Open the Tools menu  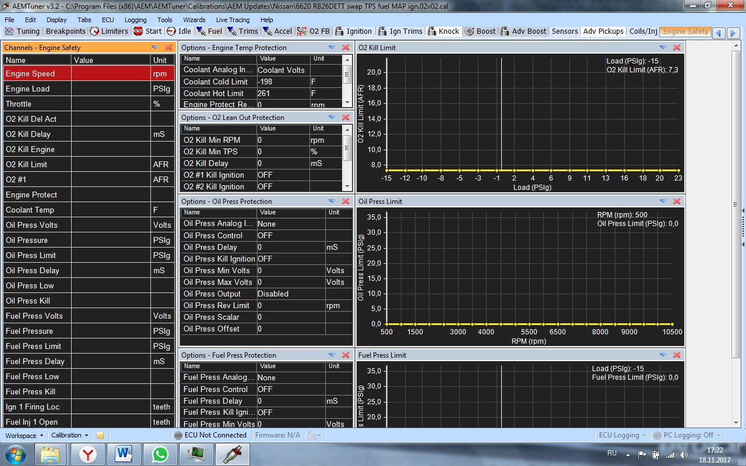tap(165, 20)
